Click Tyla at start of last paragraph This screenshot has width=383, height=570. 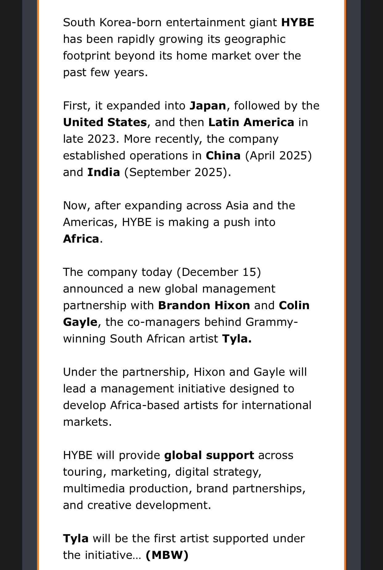(76, 539)
